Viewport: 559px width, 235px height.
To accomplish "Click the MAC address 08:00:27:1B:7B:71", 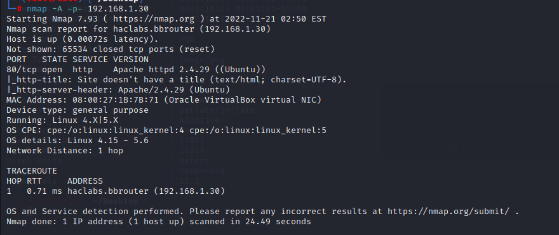I will [116, 100].
